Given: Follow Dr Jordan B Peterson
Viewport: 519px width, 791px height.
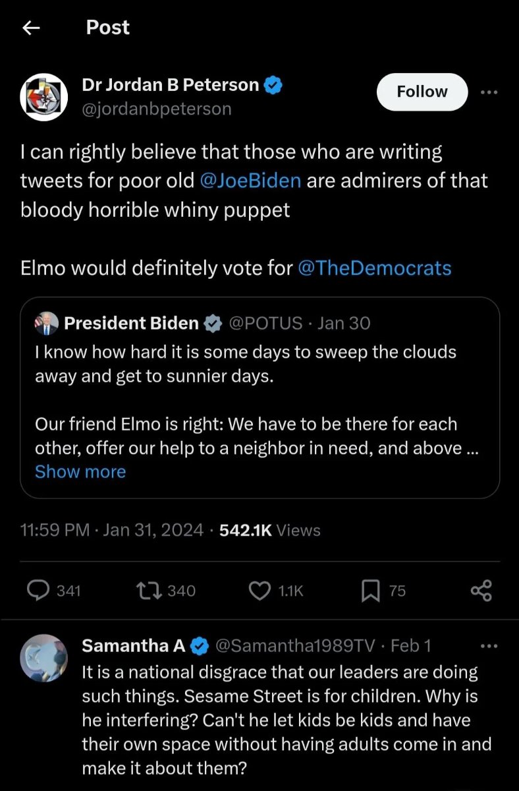Looking at the screenshot, I should (x=422, y=92).
